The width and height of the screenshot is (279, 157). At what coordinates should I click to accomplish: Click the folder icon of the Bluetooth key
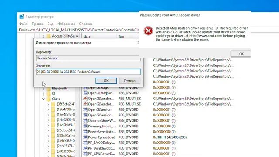pyautogui.click(x=48, y=89)
